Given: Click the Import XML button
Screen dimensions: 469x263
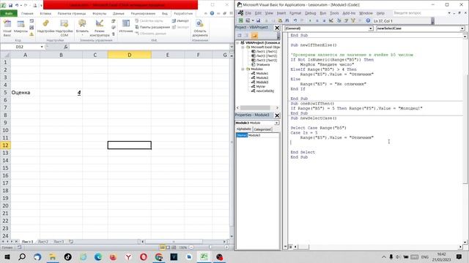Looking at the screenshot, I should [x=180, y=21].
